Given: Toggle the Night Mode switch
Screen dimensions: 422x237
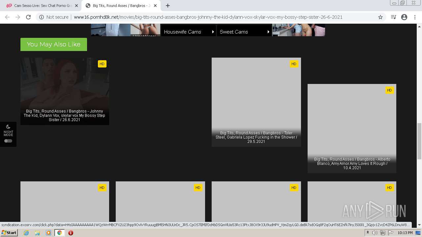Looking at the screenshot, I should 8,141.
